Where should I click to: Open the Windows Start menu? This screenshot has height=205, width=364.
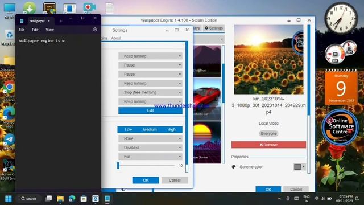9,199
